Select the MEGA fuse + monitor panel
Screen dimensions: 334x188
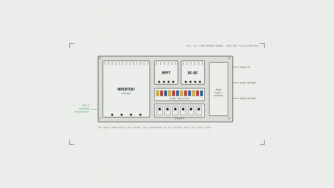pos(219,89)
